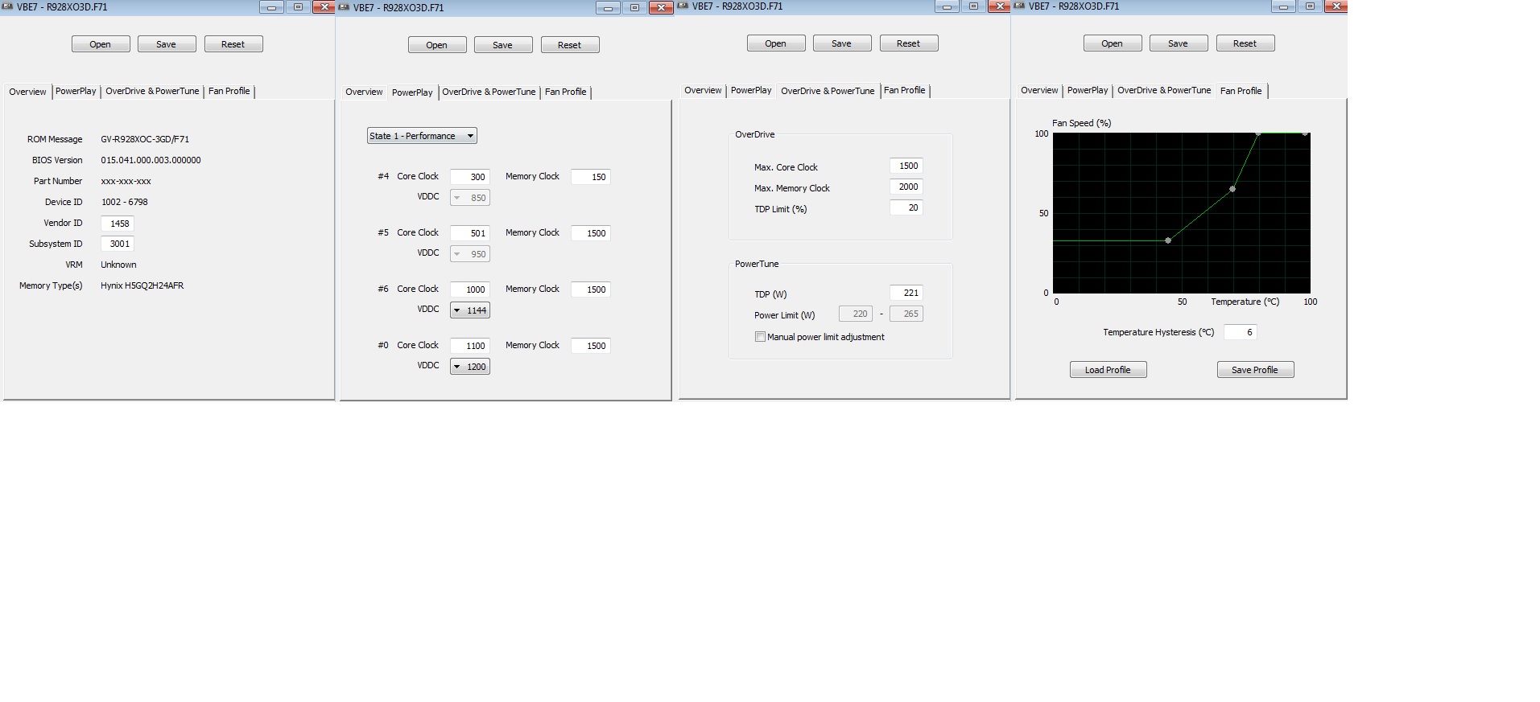1540x702 pixels.
Task: Click the Subsystem ID field 3001
Action: (x=118, y=244)
